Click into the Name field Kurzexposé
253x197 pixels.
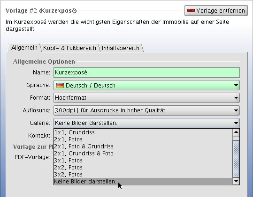point(146,73)
